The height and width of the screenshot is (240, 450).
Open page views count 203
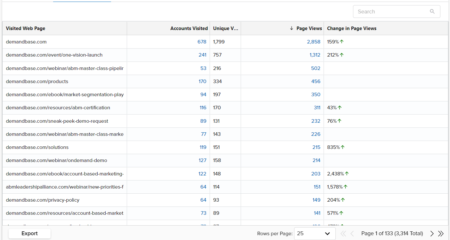(316, 174)
